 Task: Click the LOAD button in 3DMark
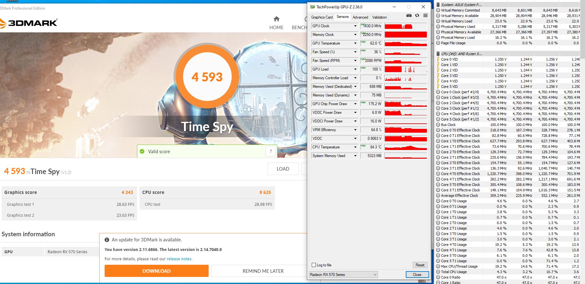pyautogui.click(x=283, y=169)
